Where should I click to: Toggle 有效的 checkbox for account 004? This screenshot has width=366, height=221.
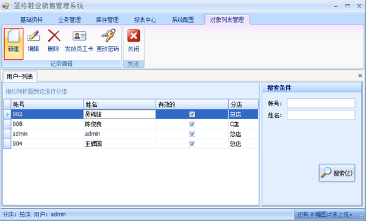pyautogui.click(x=192, y=143)
